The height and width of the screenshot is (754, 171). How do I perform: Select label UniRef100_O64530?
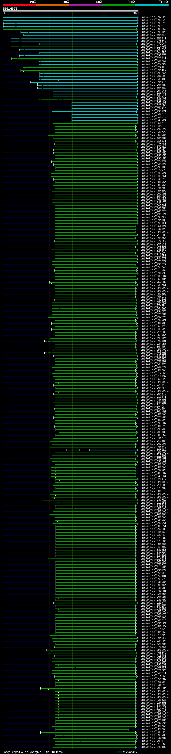(x=153, y=49)
